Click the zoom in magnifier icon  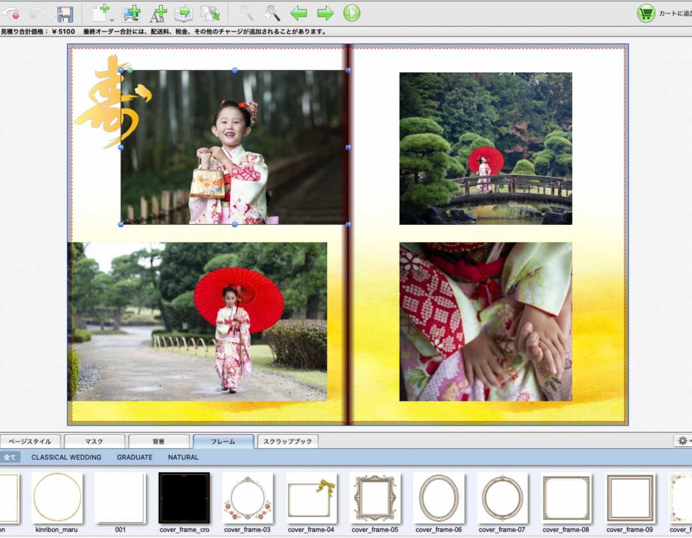pos(272,13)
